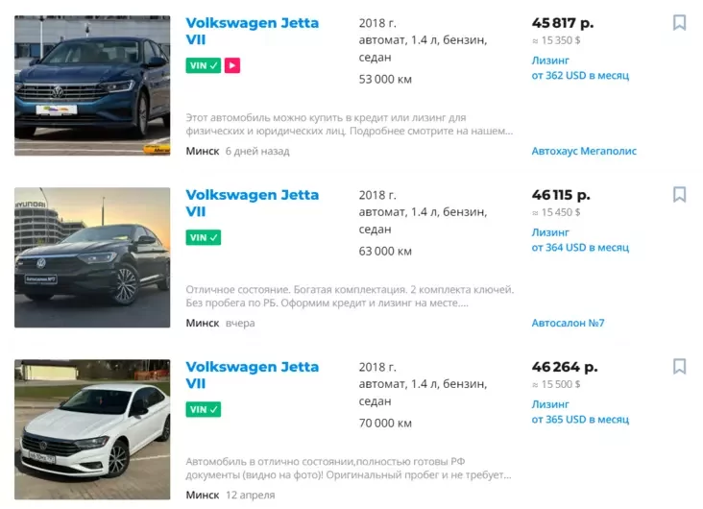
Task: Open first Volkswagen Jetta VII title link
Action: coord(252,31)
